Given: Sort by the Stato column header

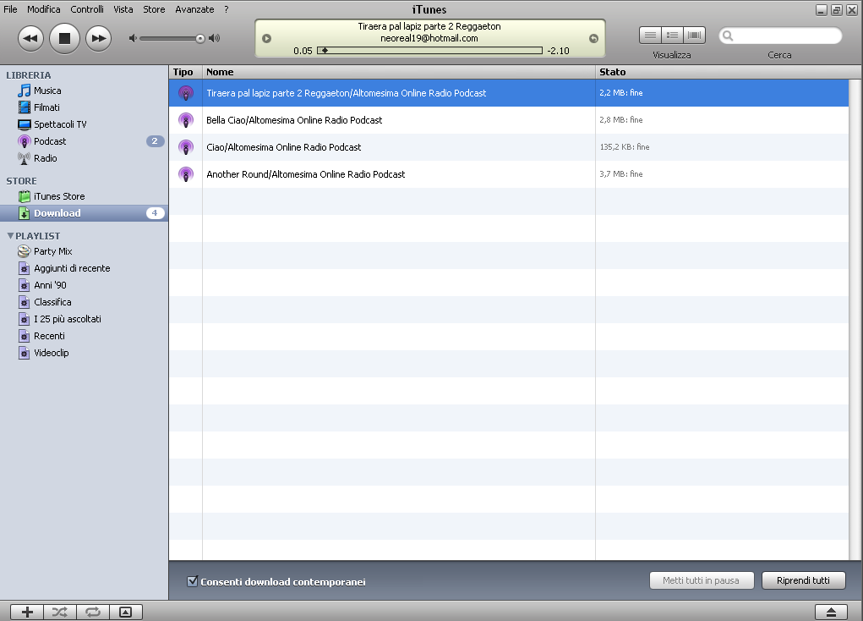Looking at the screenshot, I should click(728, 72).
